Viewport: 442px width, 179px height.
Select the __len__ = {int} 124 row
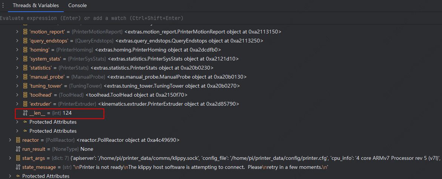pos(60,114)
